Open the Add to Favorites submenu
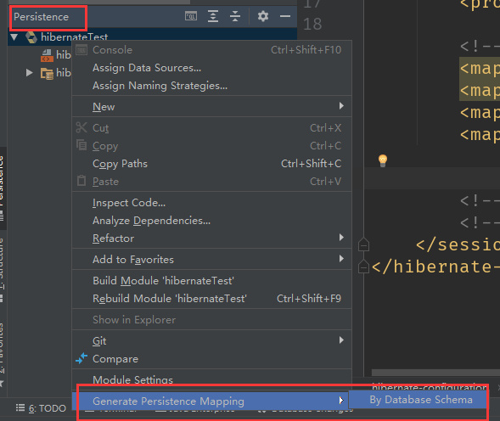The width and height of the screenshot is (500, 421). (x=212, y=259)
